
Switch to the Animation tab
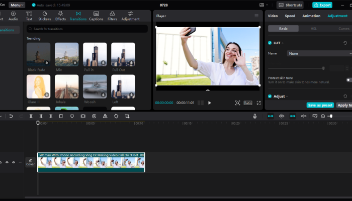[311, 16]
